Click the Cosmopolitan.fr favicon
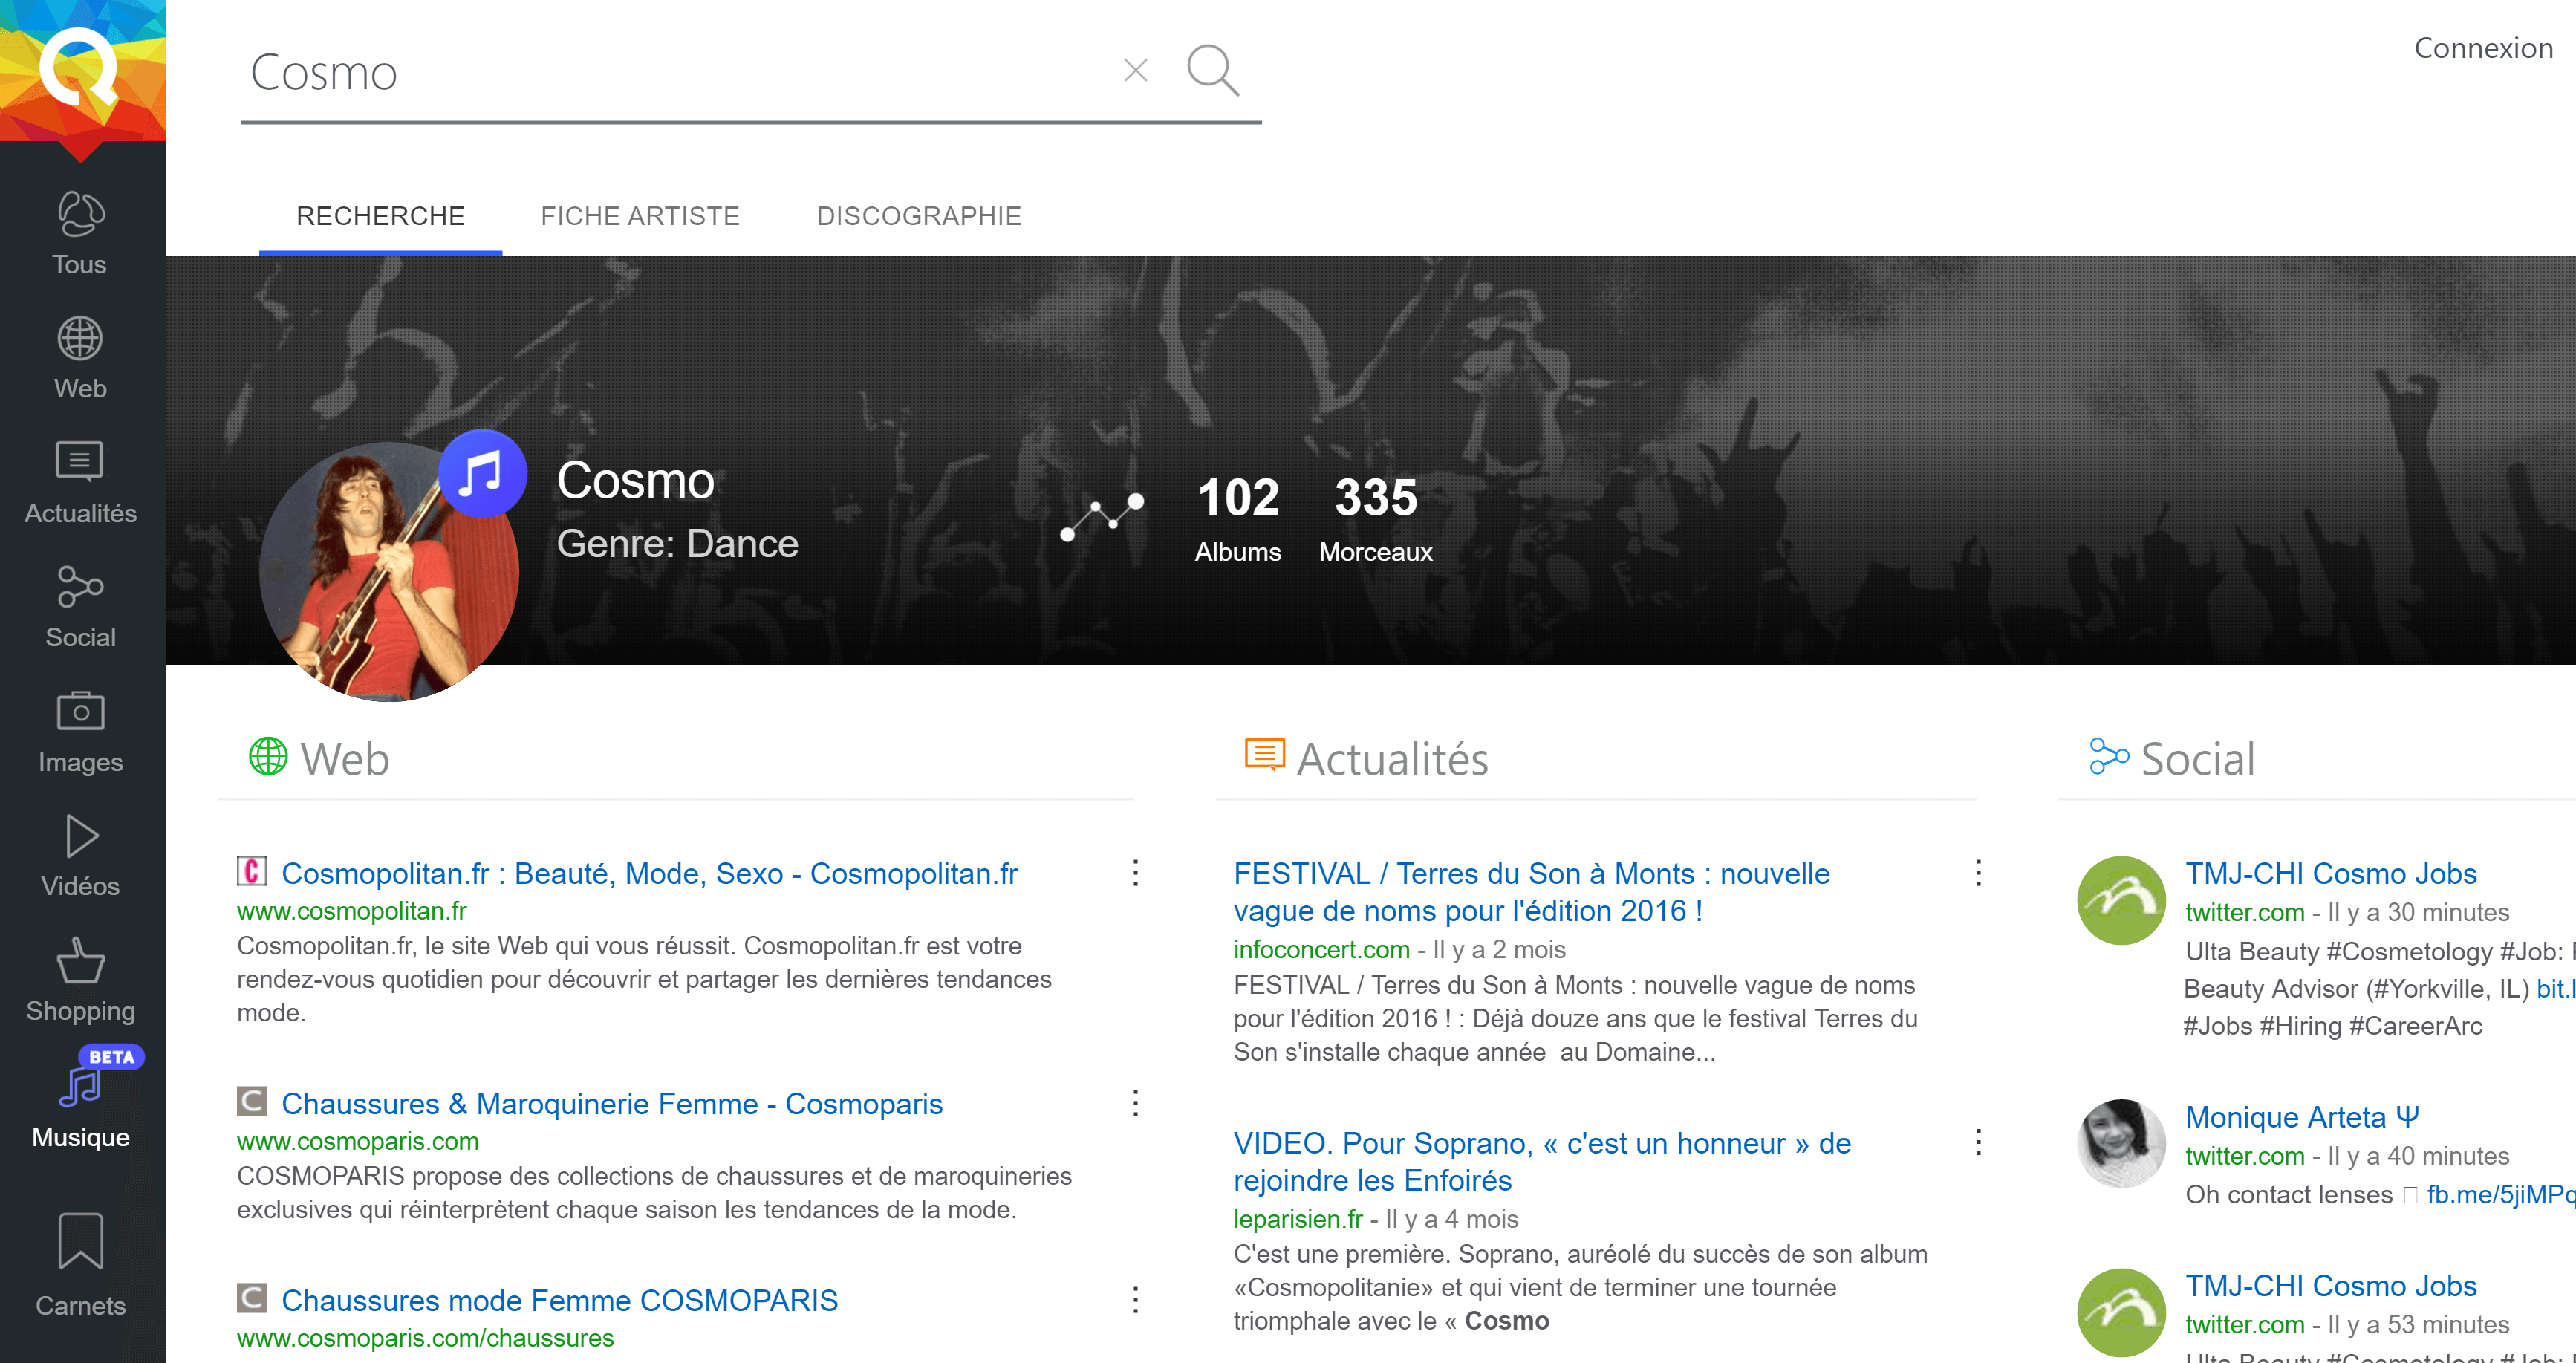 pos(251,871)
